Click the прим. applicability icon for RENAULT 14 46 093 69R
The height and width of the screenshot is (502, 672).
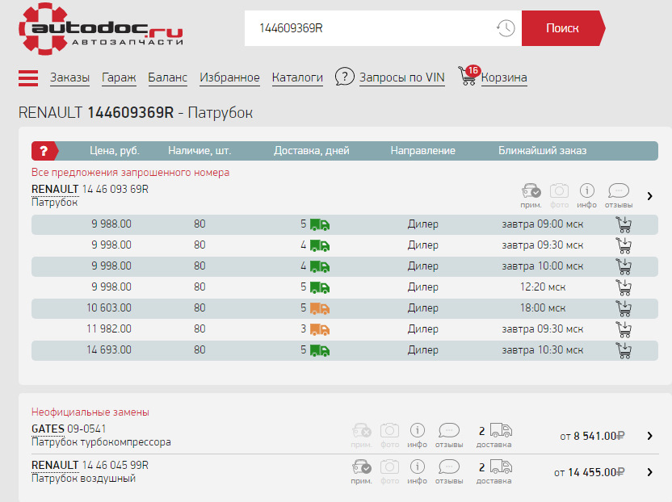(531, 192)
